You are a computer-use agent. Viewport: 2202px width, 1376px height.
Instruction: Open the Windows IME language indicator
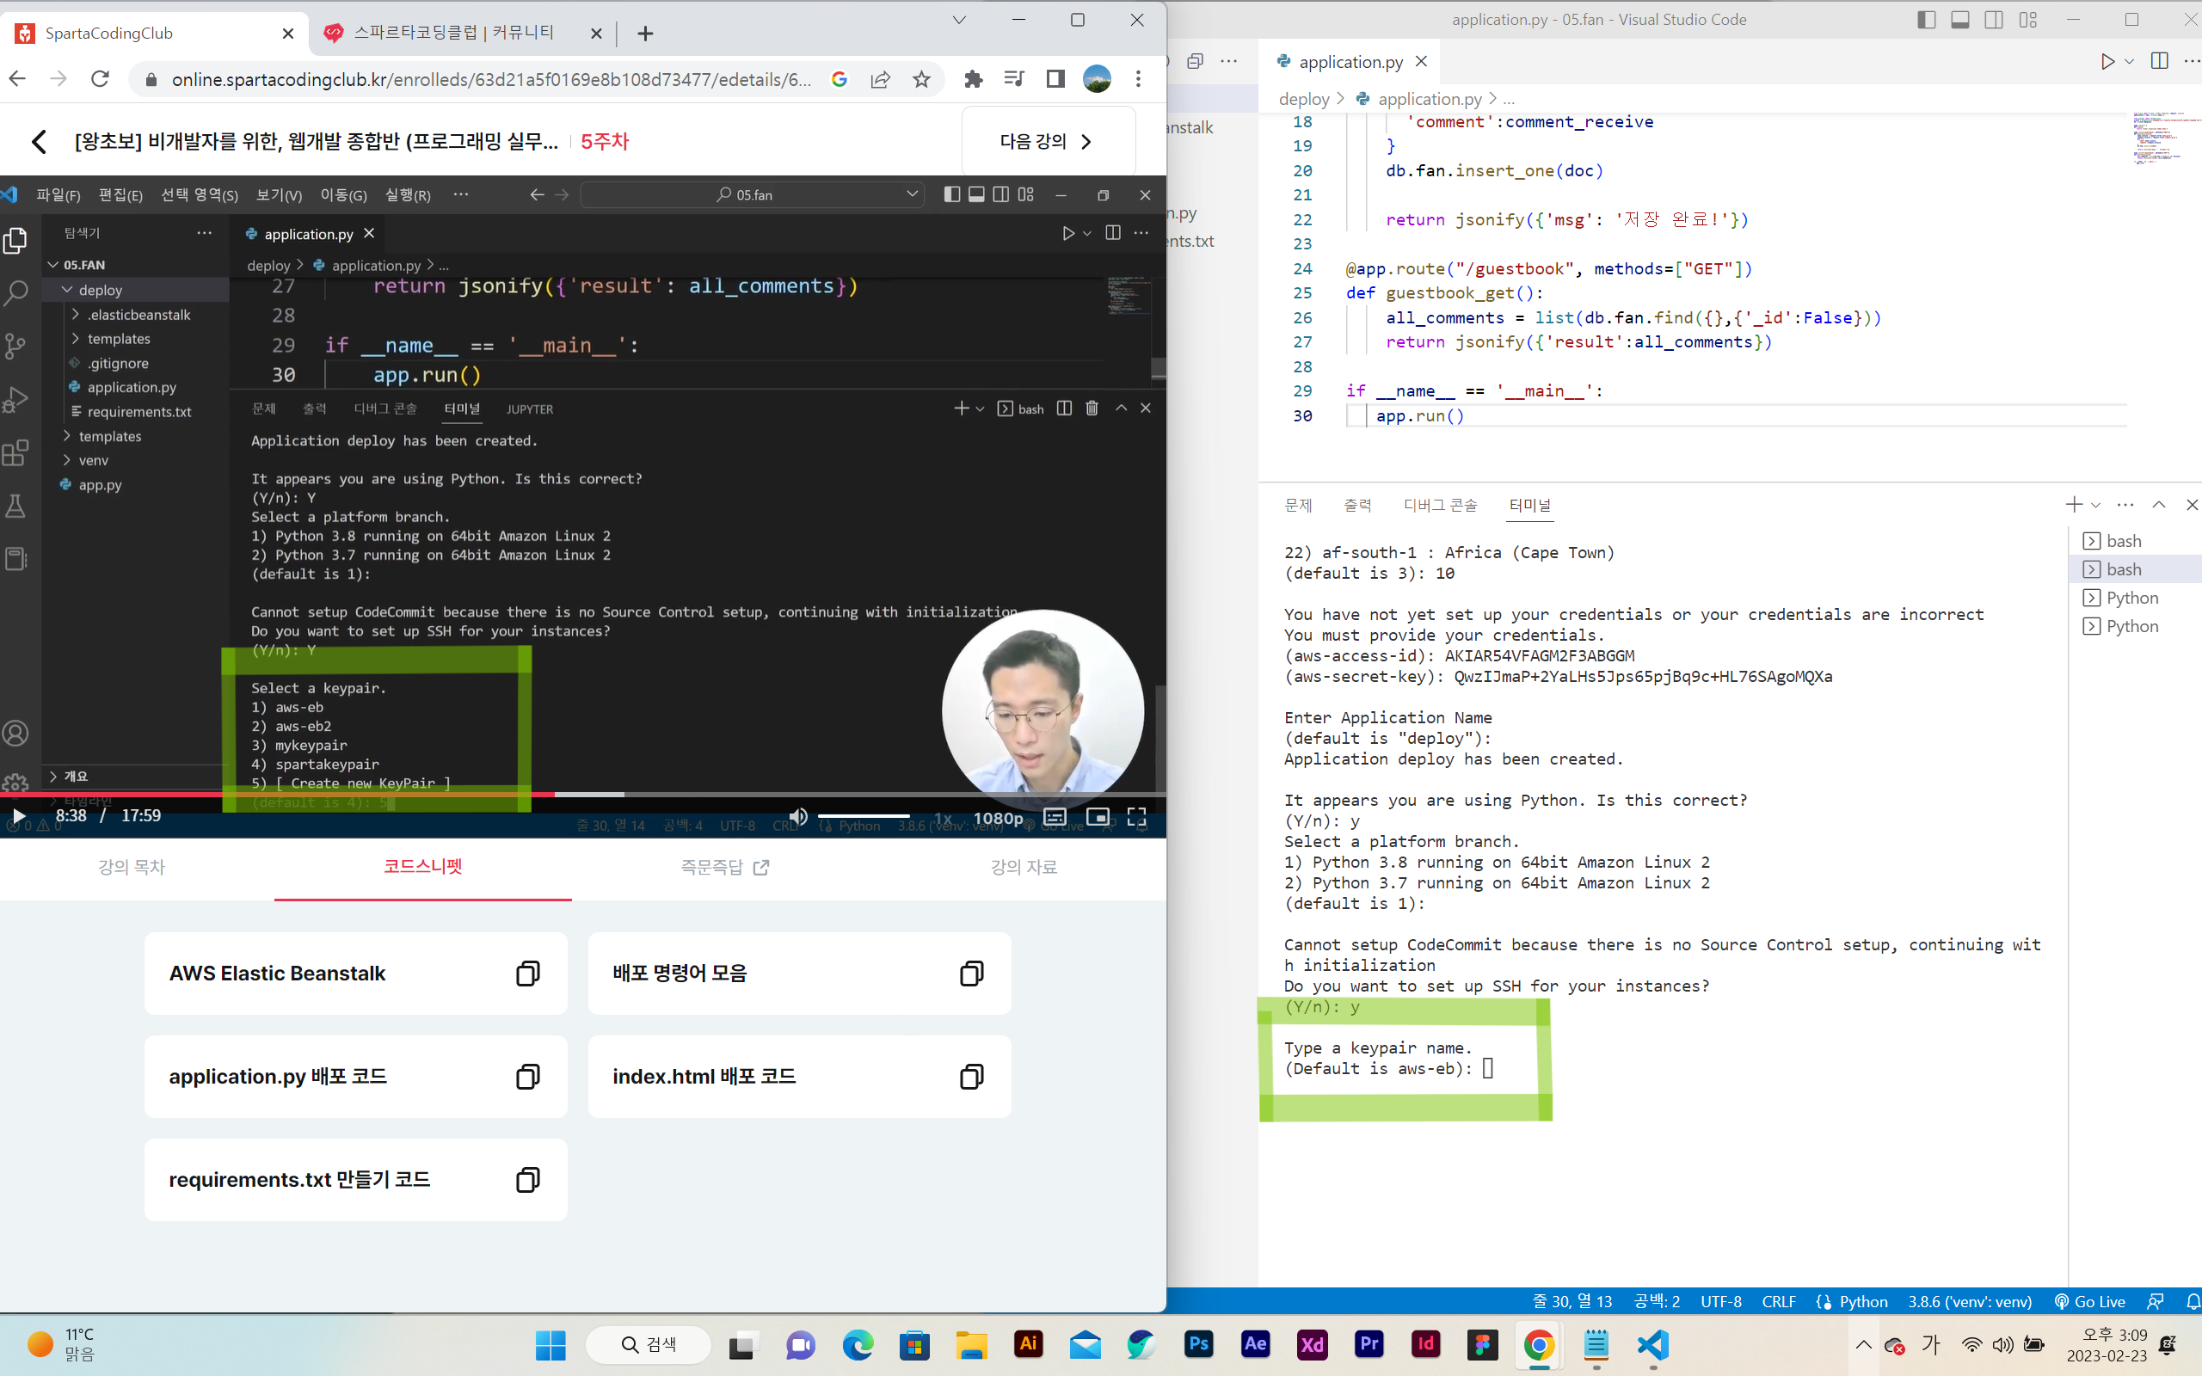click(1931, 1344)
